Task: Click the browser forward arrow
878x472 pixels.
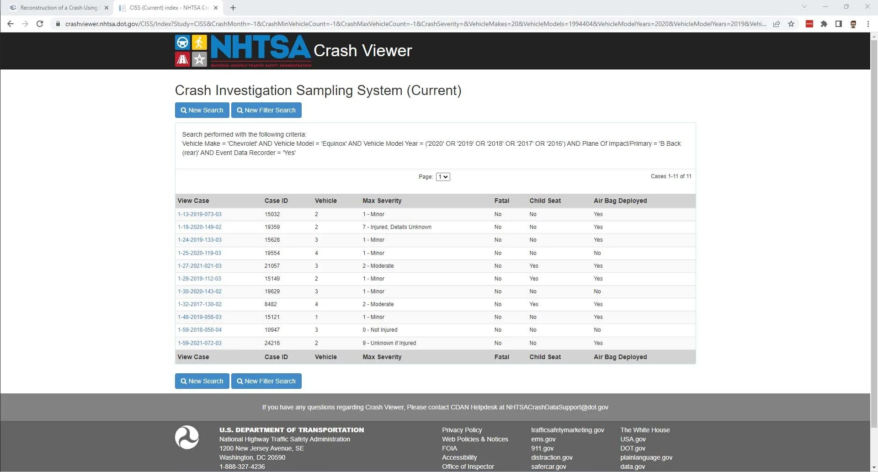Action: pyautogui.click(x=25, y=24)
